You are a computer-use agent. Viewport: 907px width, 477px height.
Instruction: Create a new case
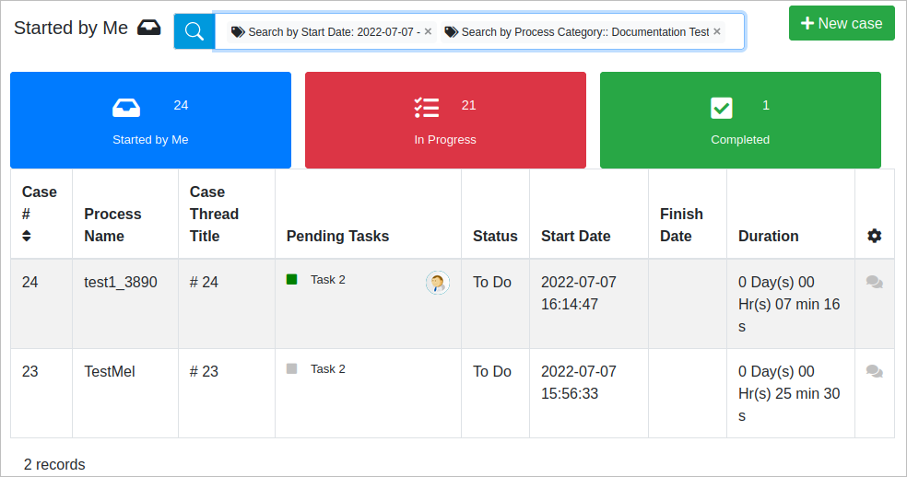tap(842, 23)
